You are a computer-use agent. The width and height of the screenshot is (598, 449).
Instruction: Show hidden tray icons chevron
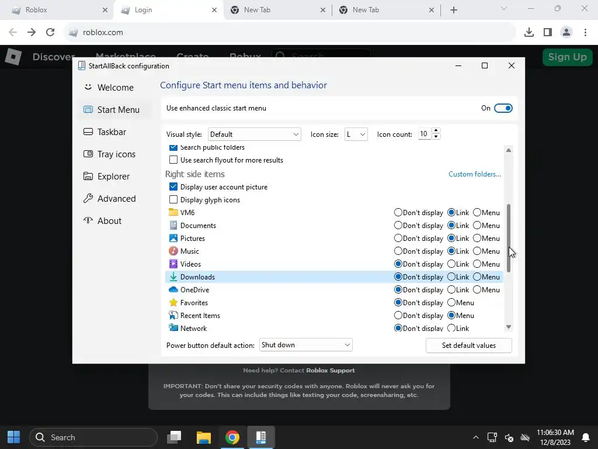pyautogui.click(x=475, y=437)
